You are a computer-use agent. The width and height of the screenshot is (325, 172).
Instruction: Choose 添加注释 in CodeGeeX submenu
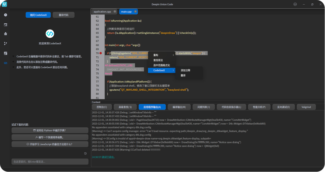click(189, 70)
